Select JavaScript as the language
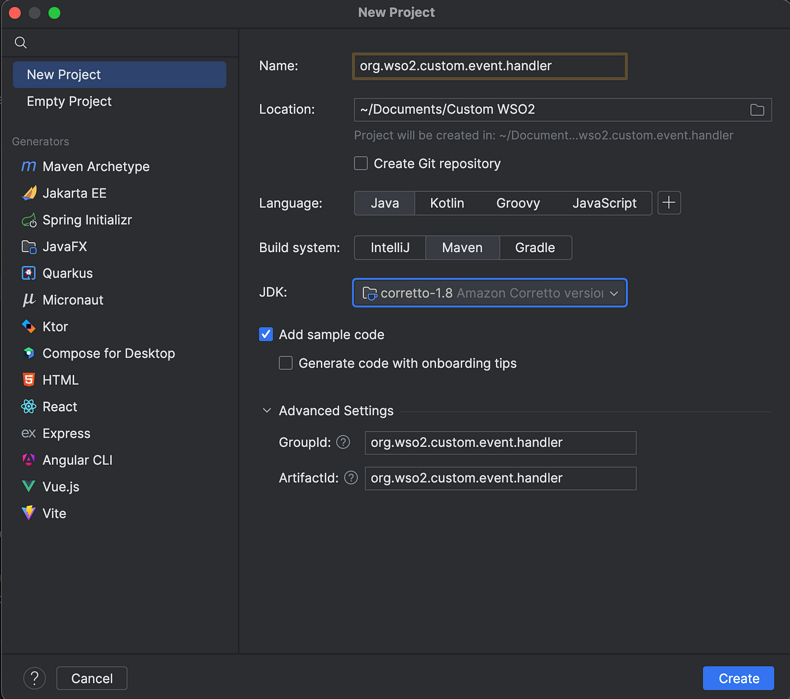The height and width of the screenshot is (699, 790). 604,203
